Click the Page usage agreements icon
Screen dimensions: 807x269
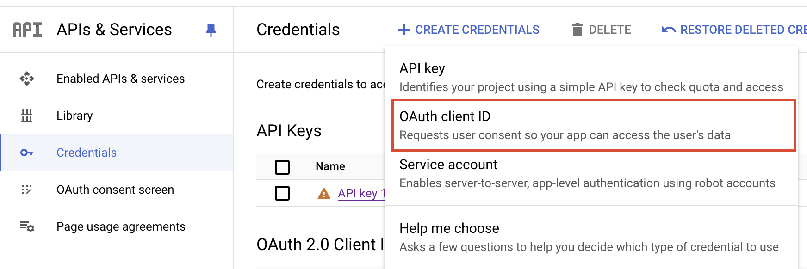click(x=27, y=226)
